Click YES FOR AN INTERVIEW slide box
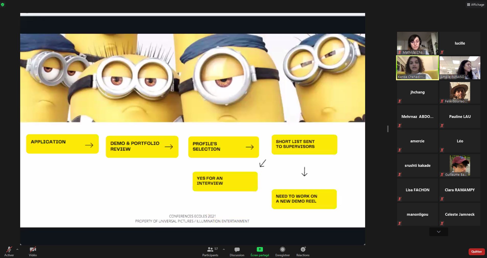Screen dimensions: 487x258 click(225, 181)
